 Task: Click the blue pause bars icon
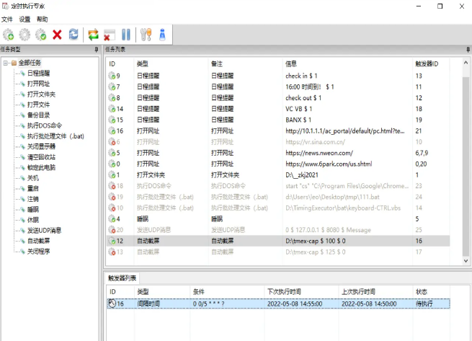click(126, 34)
